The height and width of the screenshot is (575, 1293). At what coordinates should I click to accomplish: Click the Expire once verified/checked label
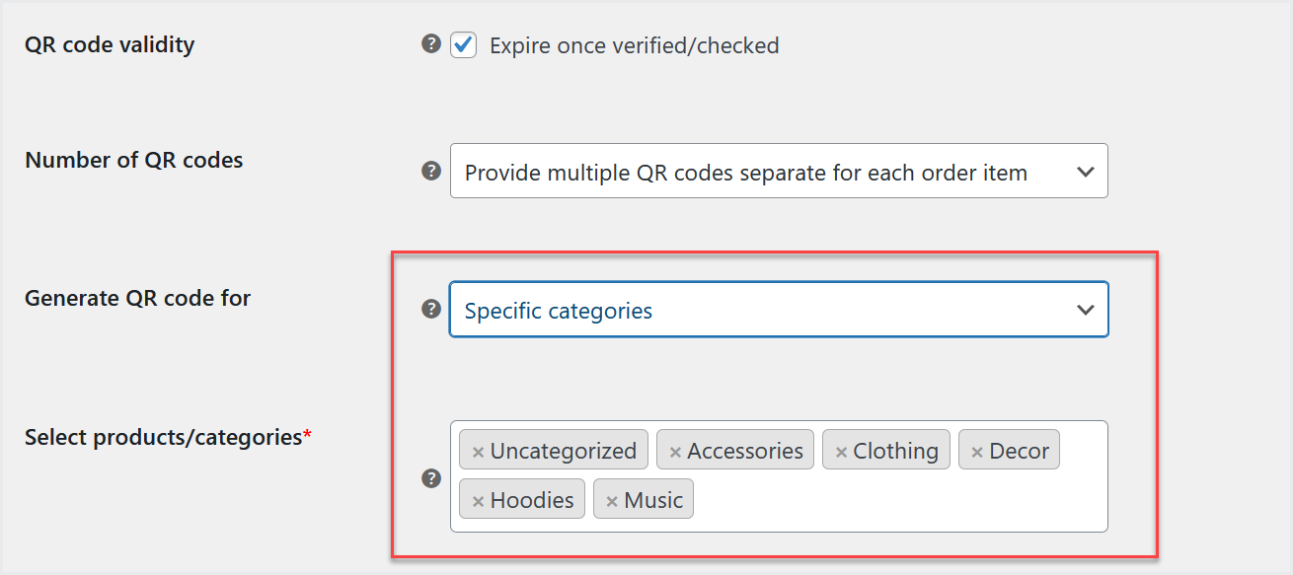635,45
